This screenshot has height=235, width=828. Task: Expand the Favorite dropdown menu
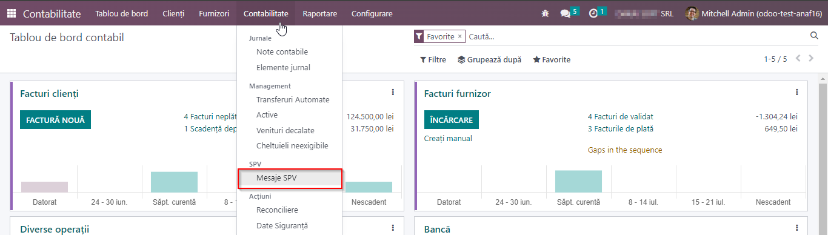click(552, 59)
